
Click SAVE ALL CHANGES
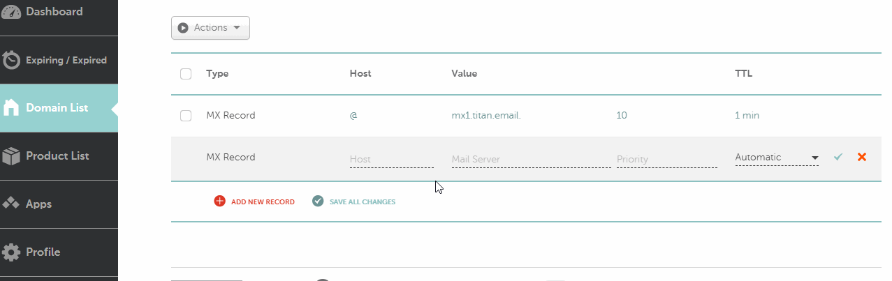point(363,202)
